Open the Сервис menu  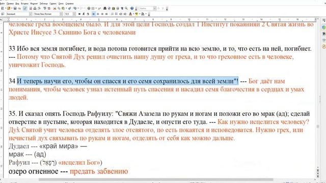pyautogui.click(x=53, y=4)
